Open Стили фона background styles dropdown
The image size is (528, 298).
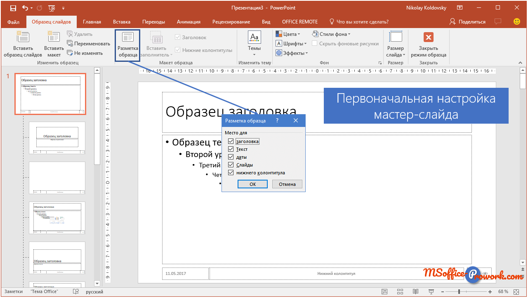331,34
